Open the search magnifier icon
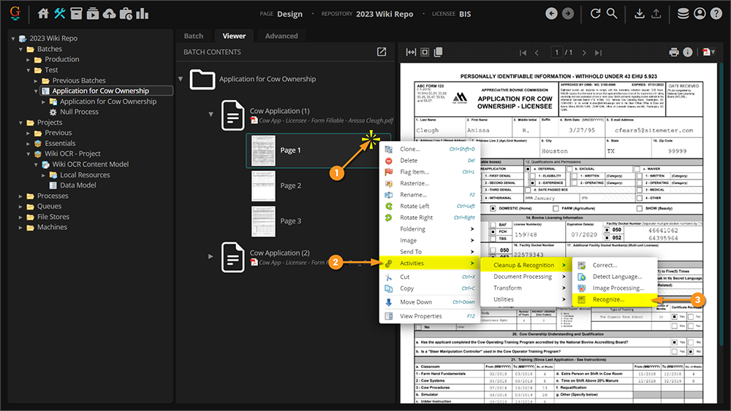Screen dimensions: 731x411 (x=613, y=14)
